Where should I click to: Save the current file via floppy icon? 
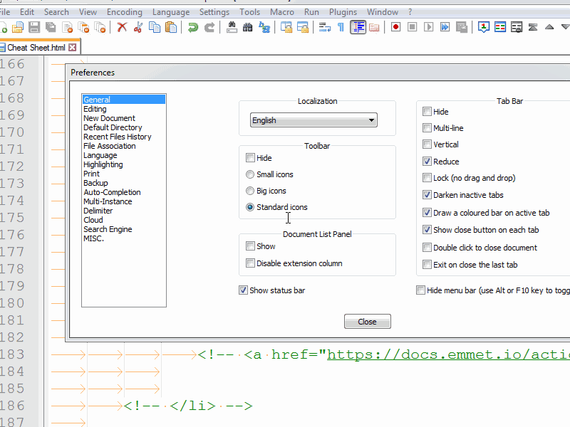[x=34, y=27]
